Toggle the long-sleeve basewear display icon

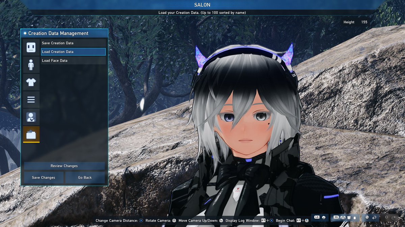point(349,218)
